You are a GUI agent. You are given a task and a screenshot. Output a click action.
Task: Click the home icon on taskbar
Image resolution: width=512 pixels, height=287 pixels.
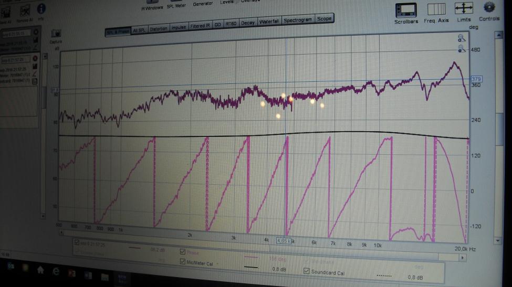pyautogui.click(x=40, y=270)
